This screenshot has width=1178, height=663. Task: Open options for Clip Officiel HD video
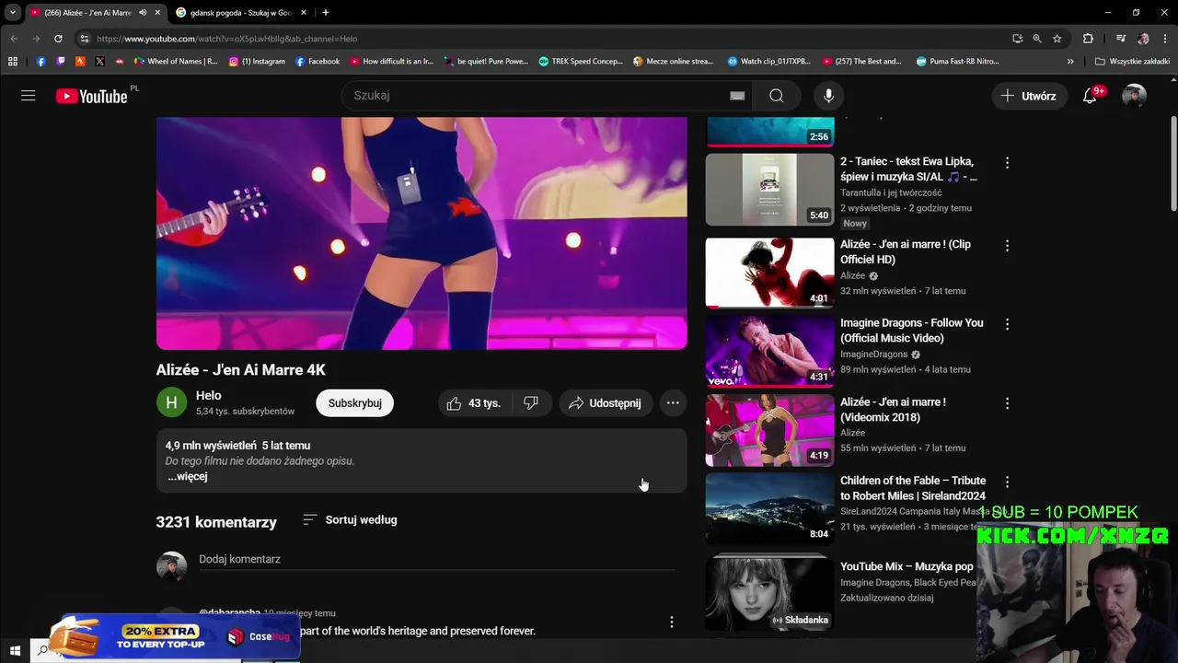tap(1007, 246)
